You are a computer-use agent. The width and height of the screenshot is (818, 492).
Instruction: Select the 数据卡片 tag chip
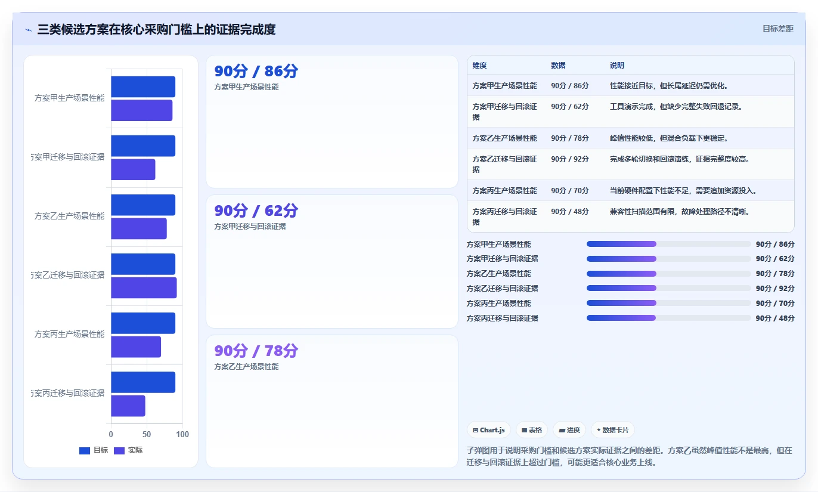(613, 430)
